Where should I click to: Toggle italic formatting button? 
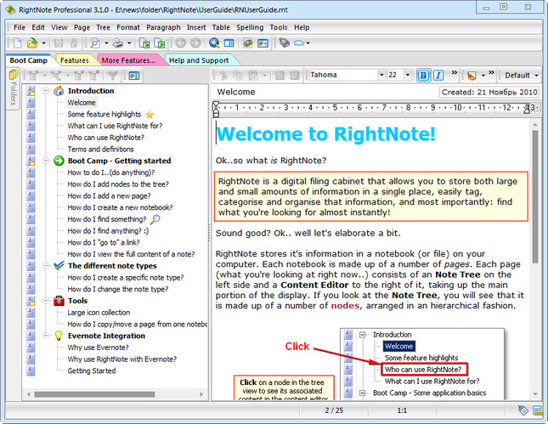coord(438,76)
